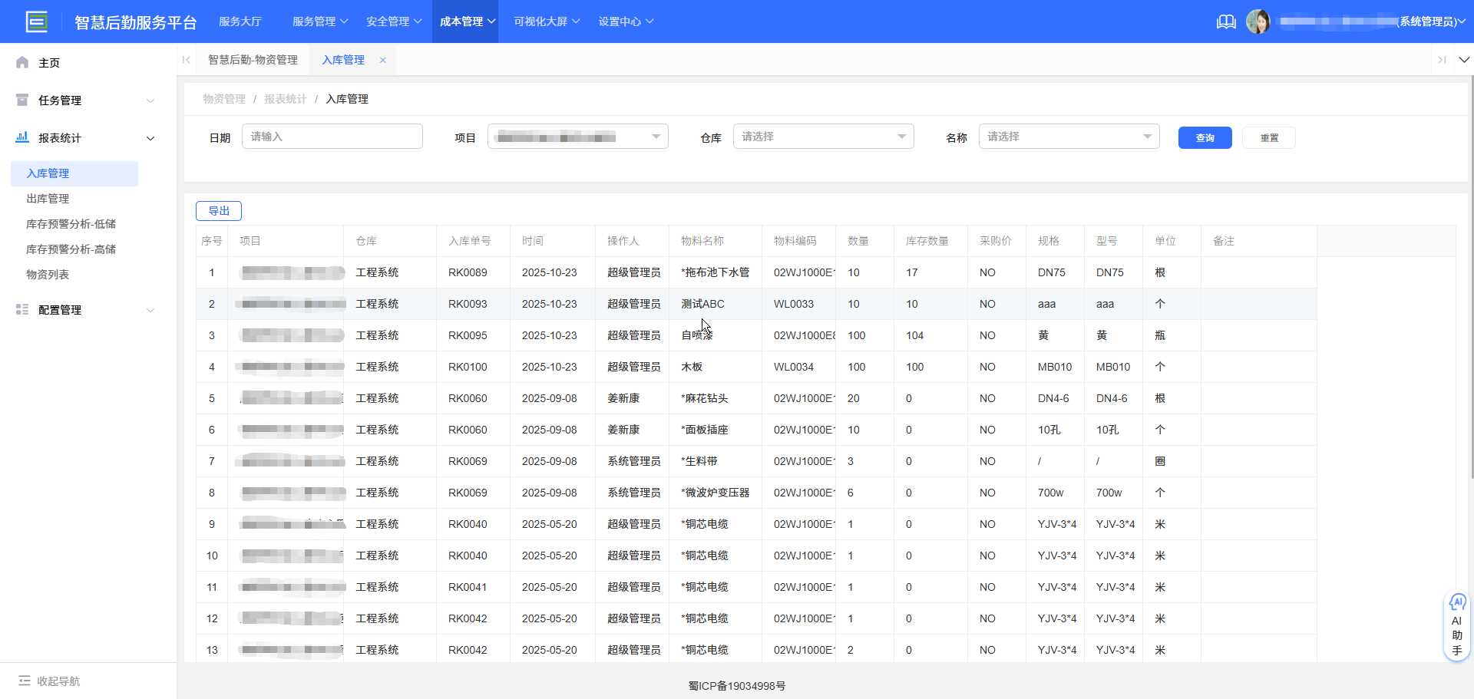Click the 配置管理 sidebar icon
The width and height of the screenshot is (1474, 699).
coord(21,309)
